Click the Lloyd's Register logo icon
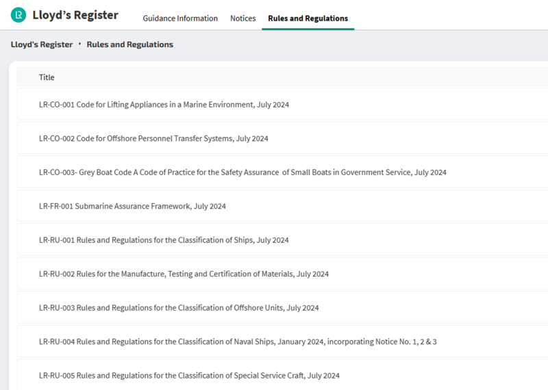Viewport: 548px width, 390px height. pyautogui.click(x=18, y=15)
